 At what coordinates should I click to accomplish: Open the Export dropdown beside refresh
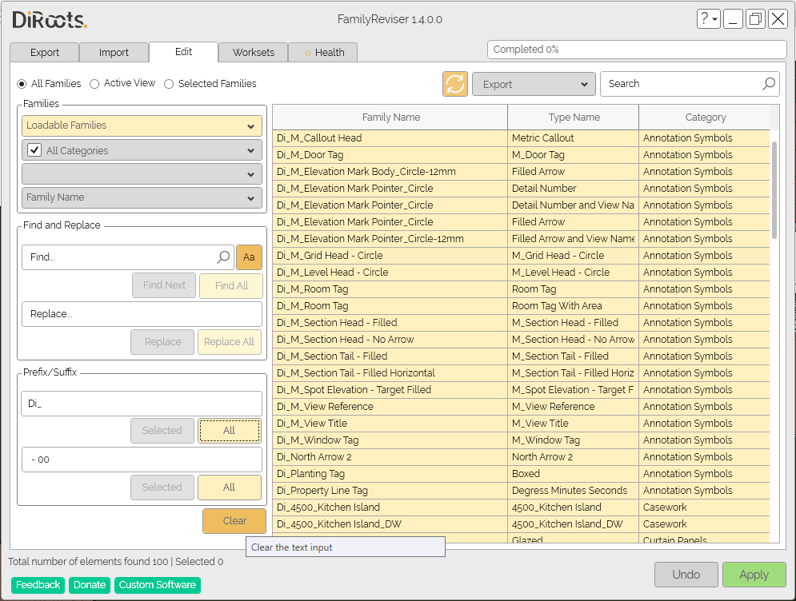[534, 84]
